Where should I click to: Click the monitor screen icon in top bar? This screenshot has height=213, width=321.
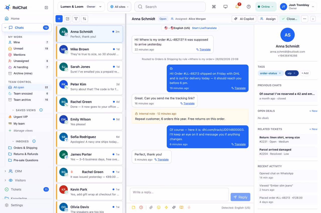(225, 7)
